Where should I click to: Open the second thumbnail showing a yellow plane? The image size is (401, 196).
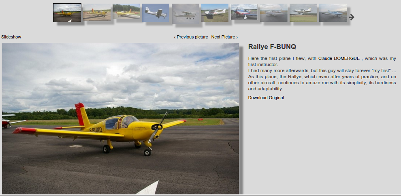click(97, 13)
